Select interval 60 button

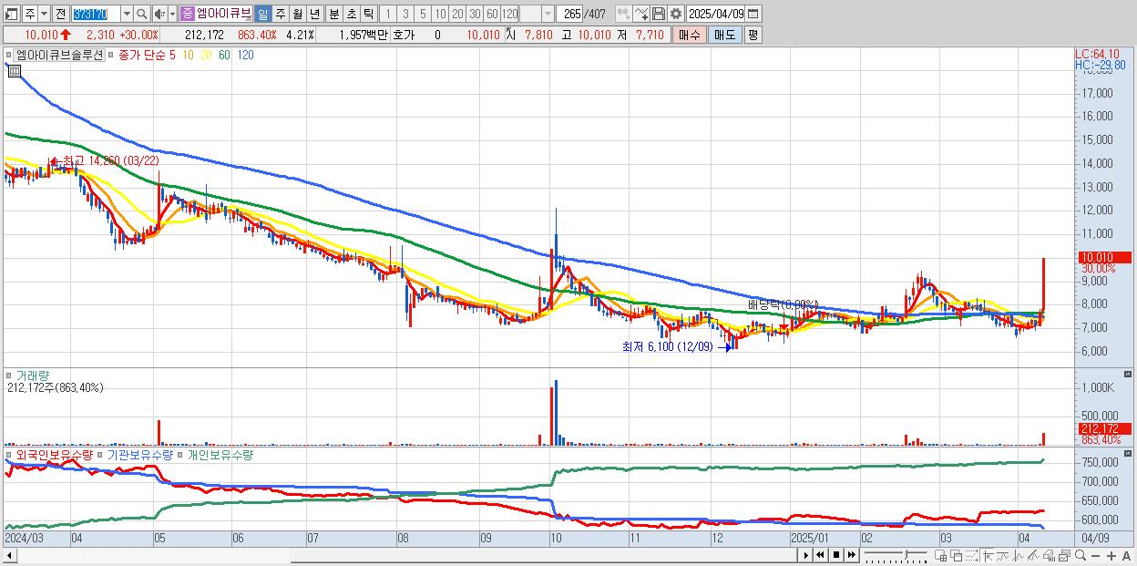(x=492, y=14)
